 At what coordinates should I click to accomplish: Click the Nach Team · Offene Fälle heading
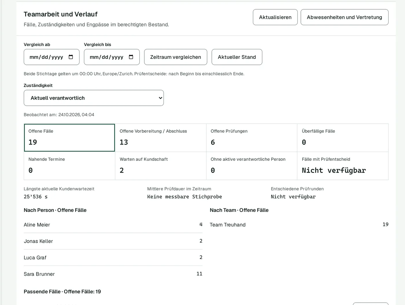click(x=239, y=210)
